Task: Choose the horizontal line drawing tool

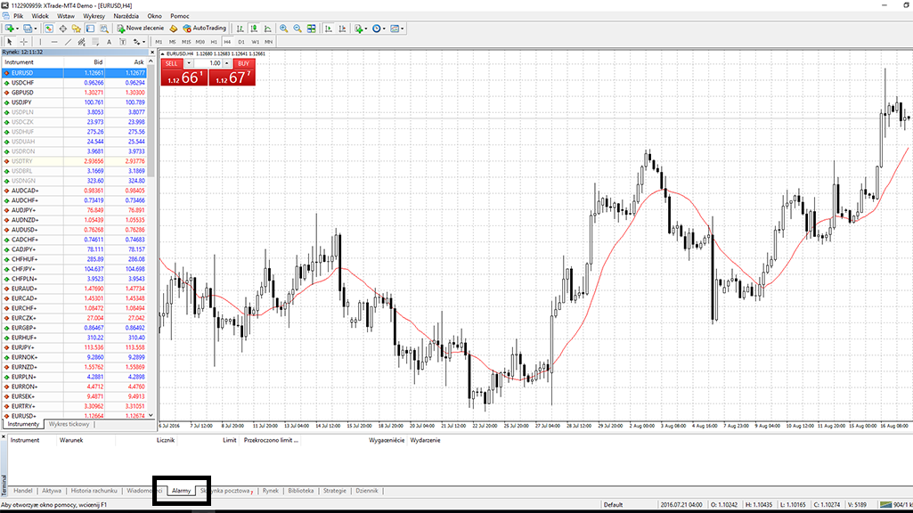Action: tap(54, 42)
